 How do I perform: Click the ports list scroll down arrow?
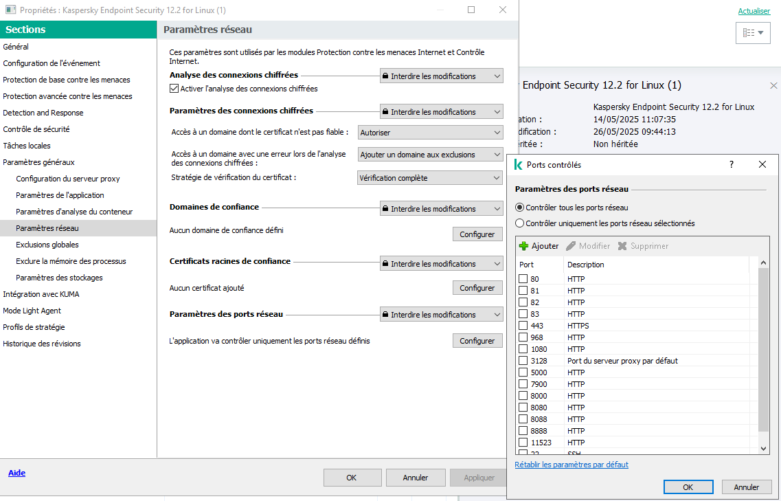click(763, 449)
